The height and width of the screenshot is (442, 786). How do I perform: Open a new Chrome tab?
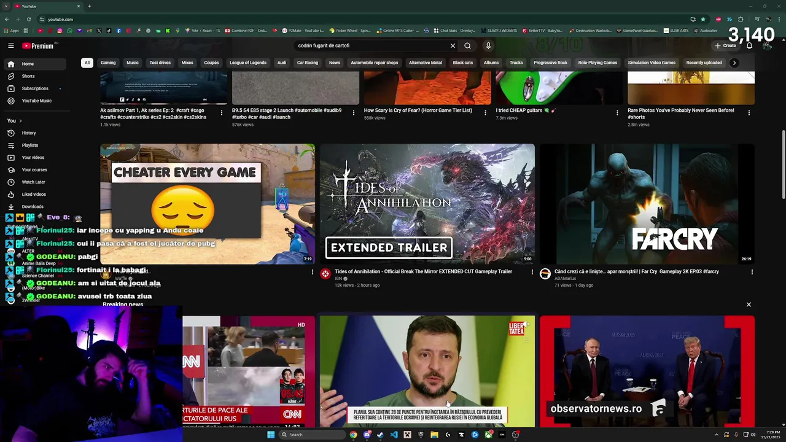89,6
